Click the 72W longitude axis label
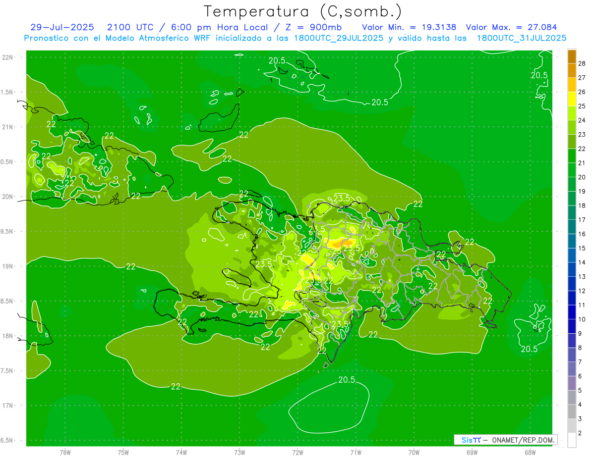The image size is (595, 459). (297, 453)
